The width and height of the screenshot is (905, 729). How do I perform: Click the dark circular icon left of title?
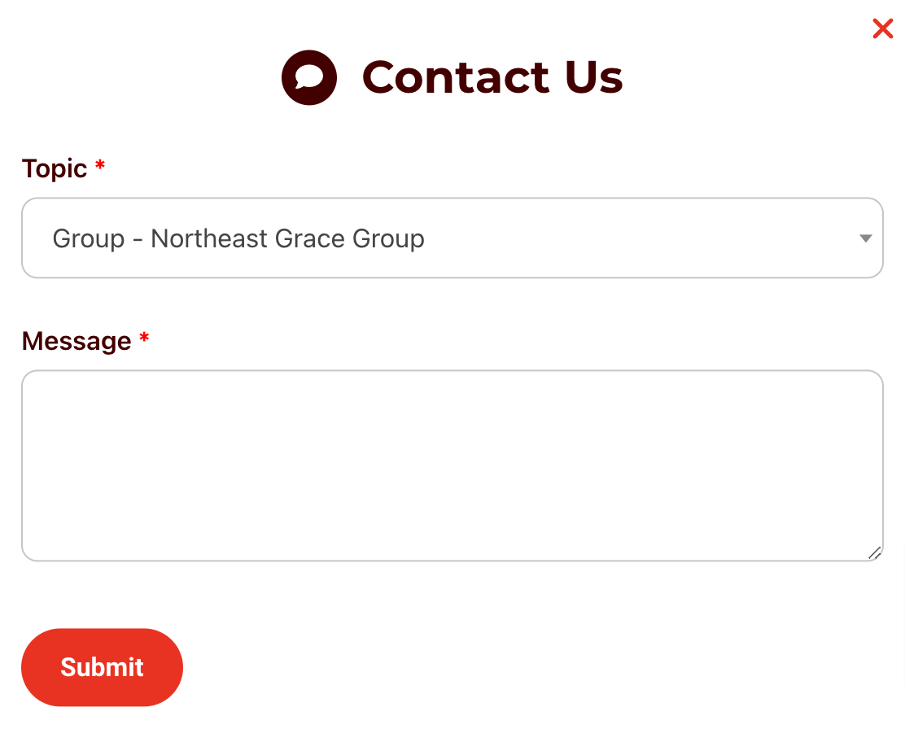309,77
